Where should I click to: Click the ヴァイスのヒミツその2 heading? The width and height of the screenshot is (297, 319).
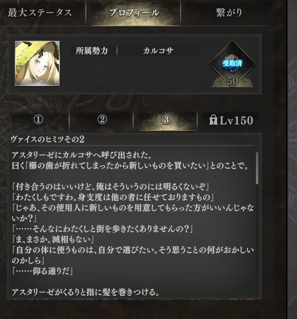pos(47,140)
